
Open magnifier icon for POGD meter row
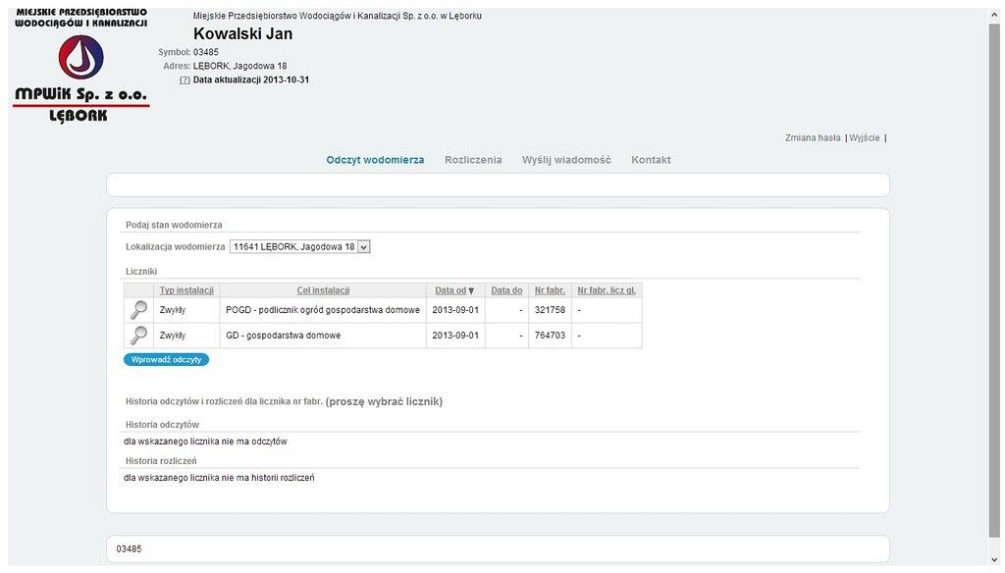(139, 310)
